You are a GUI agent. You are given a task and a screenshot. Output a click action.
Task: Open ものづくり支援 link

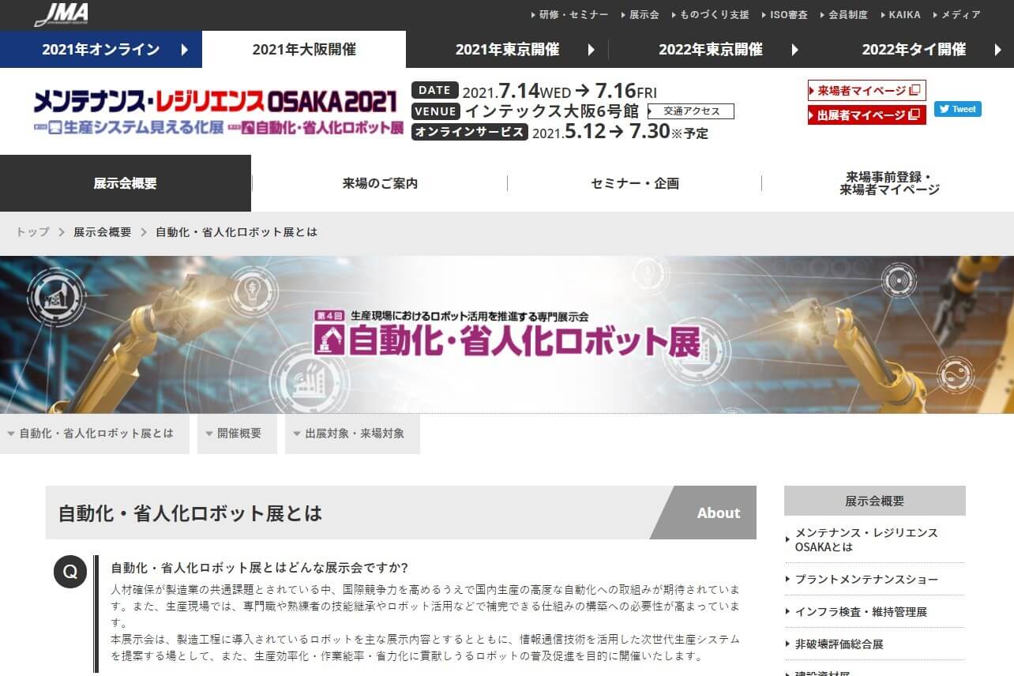pos(710,14)
